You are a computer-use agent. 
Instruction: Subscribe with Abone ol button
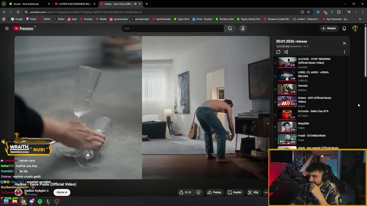tap(62, 192)
